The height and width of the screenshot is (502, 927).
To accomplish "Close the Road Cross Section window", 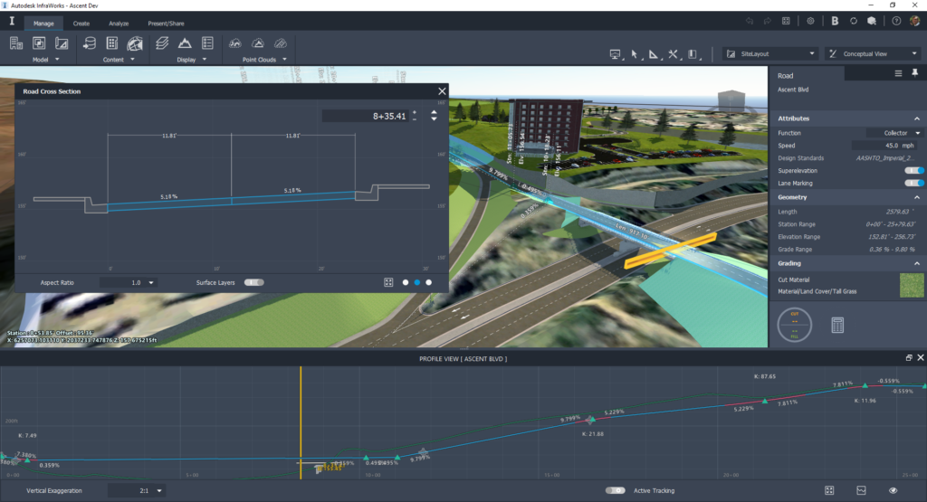I will coord(442,91).
